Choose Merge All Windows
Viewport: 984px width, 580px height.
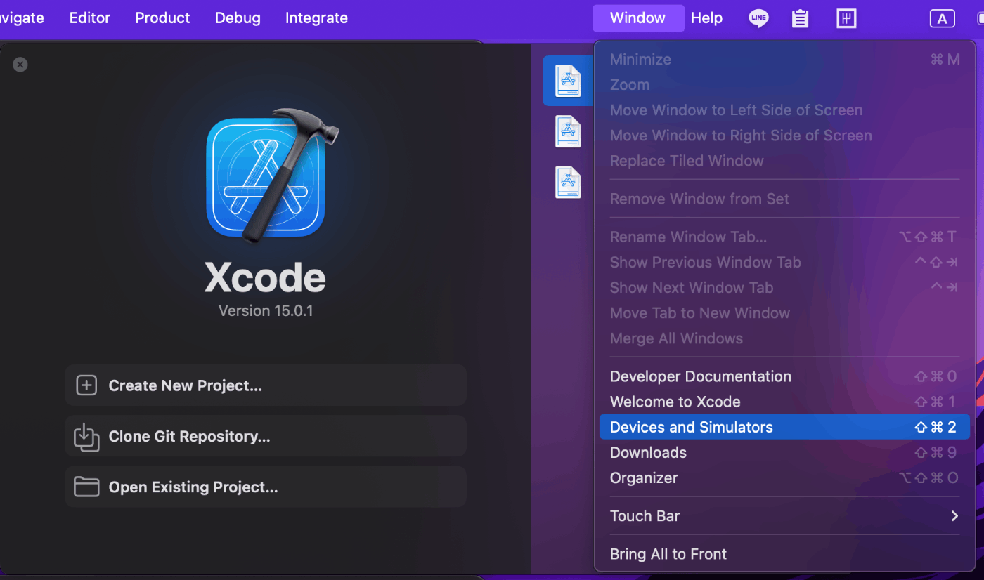tap(784, 338)
